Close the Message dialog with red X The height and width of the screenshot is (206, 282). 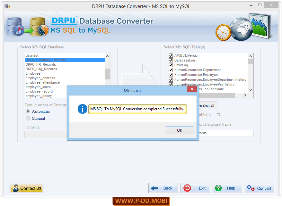(192, 89)
